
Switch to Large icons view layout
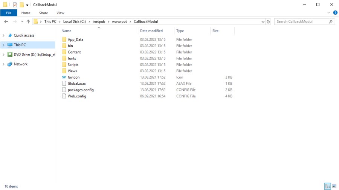pos(334,186)
